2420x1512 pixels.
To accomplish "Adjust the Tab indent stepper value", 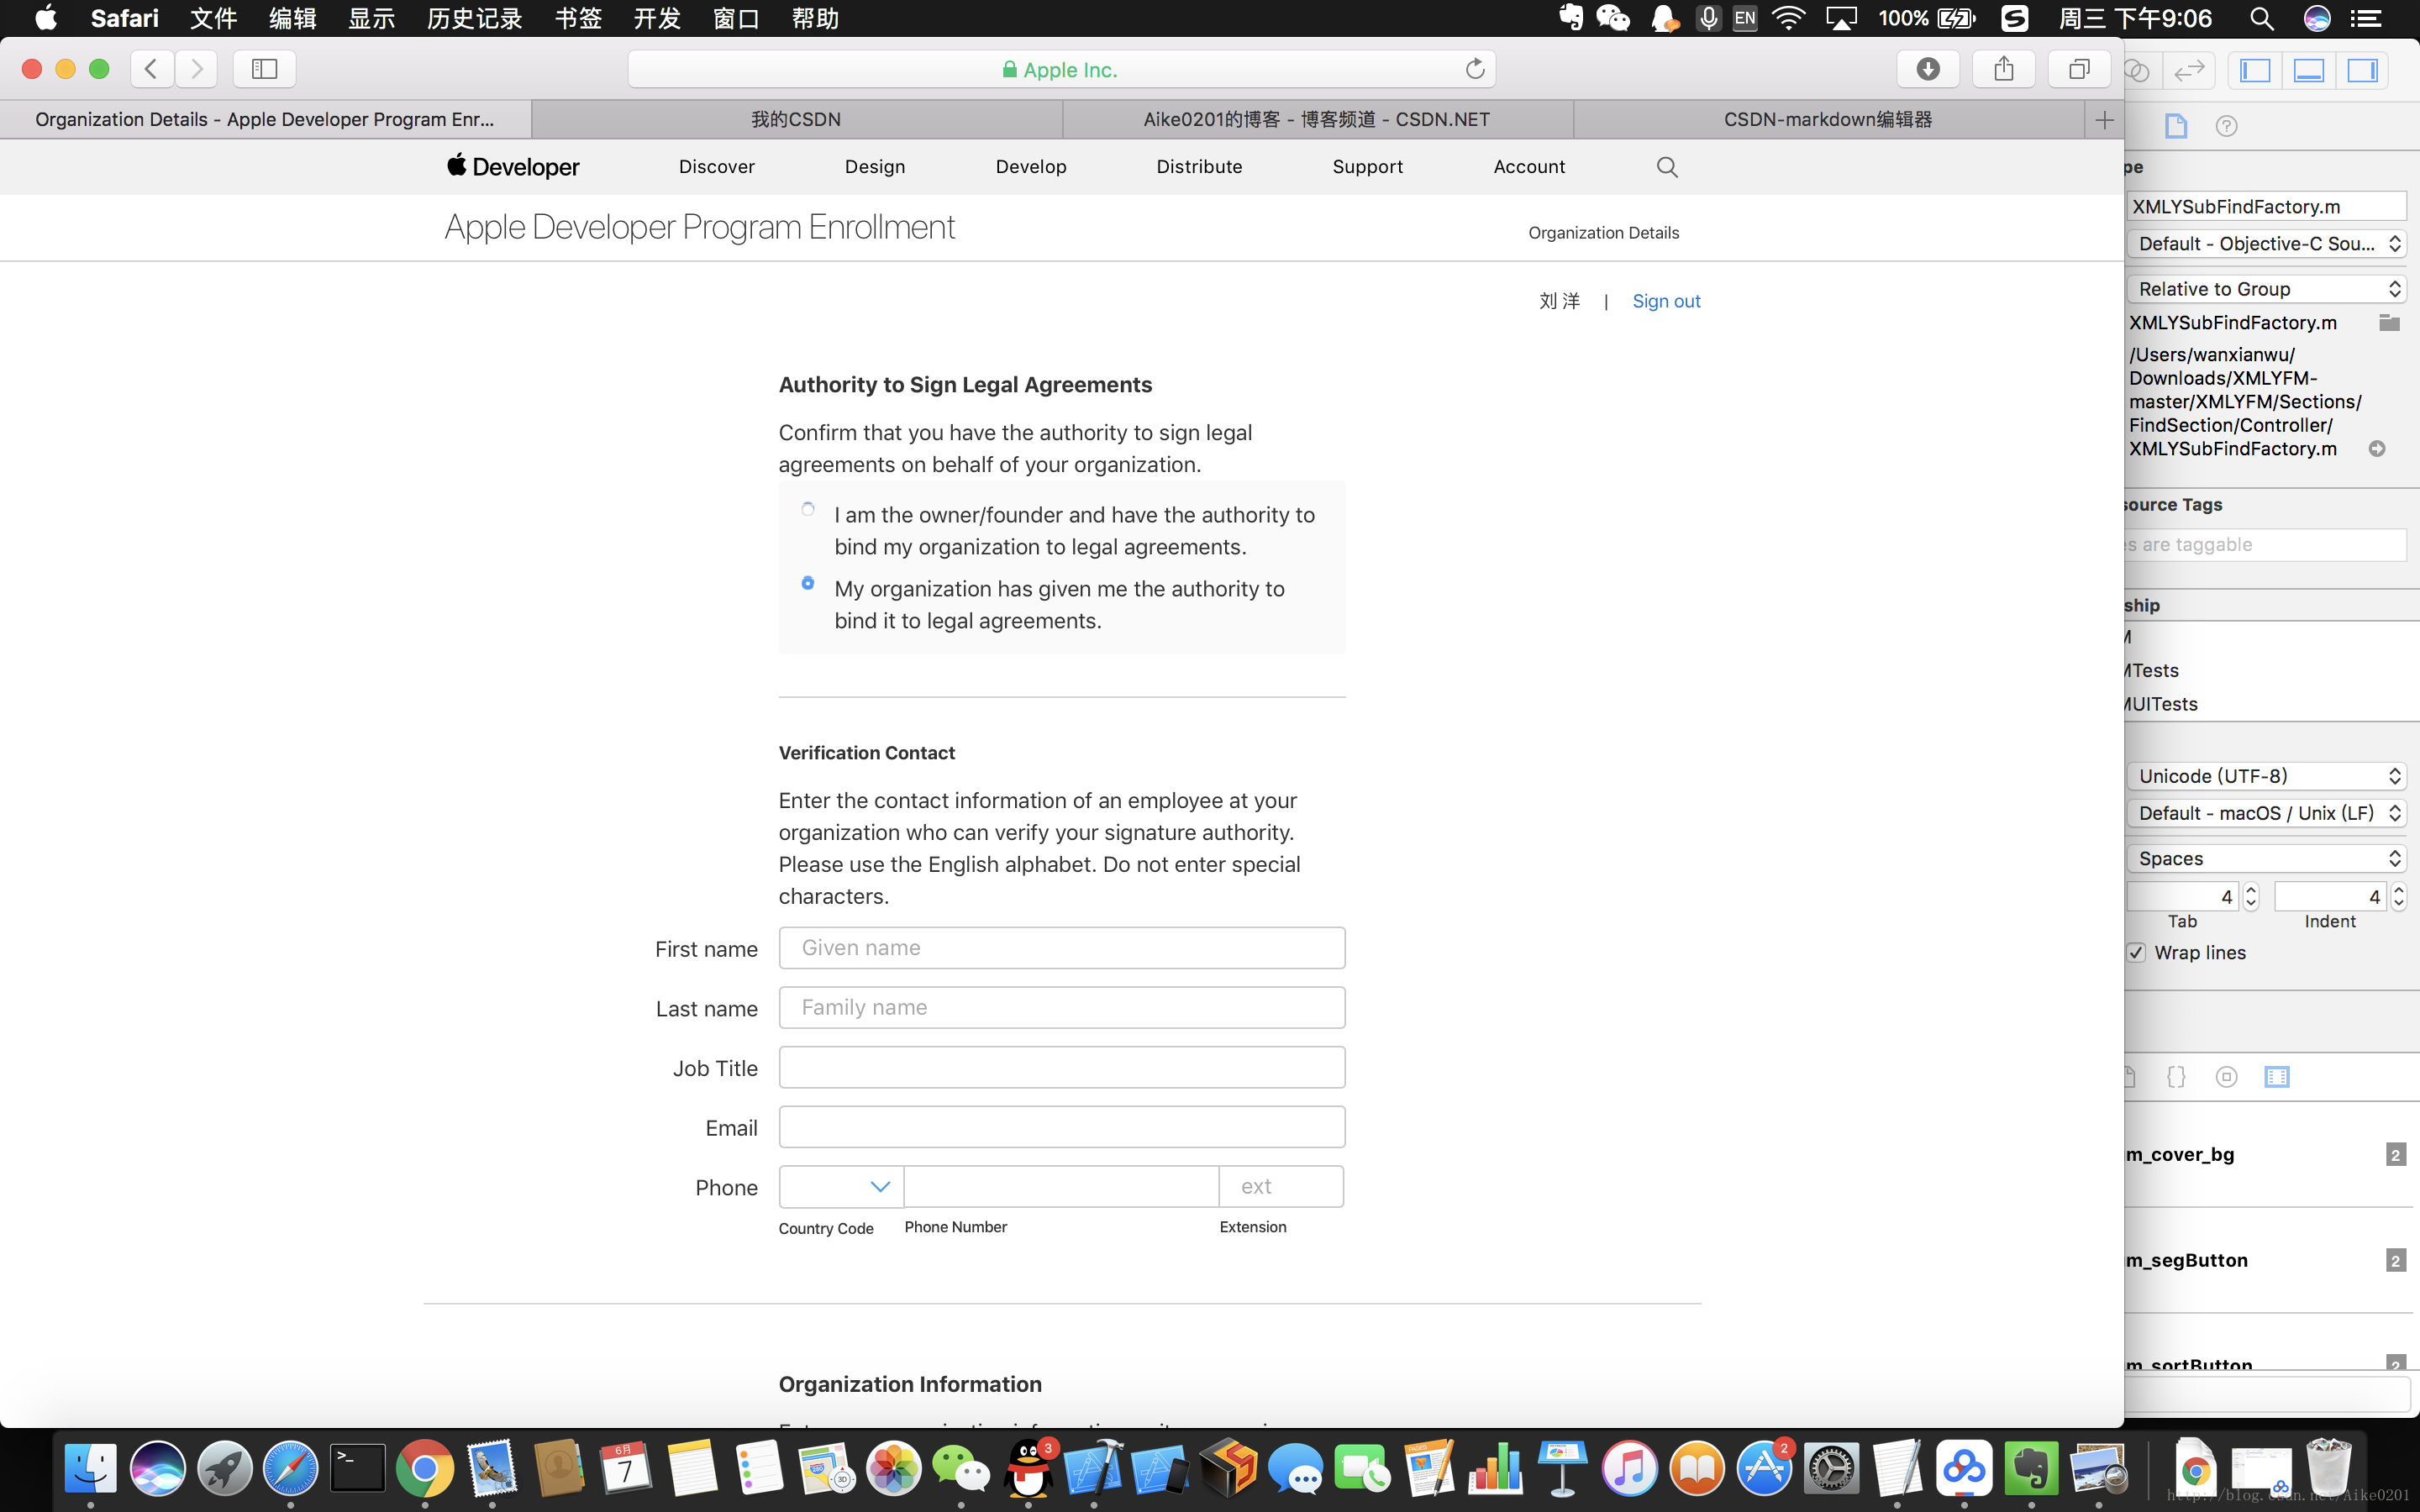I will 2249,894.
